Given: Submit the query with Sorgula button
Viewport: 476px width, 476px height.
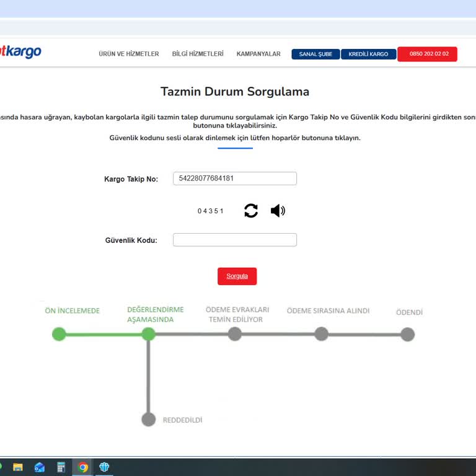Looking at the screenshot, I should [x=237, y=276].
